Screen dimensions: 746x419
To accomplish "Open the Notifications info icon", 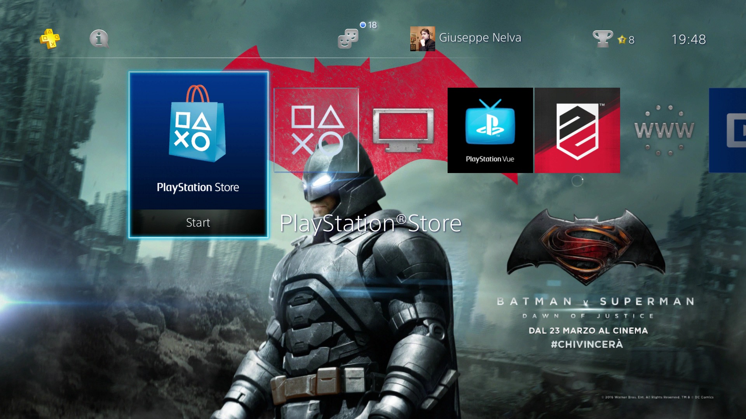I will [99, 39].
